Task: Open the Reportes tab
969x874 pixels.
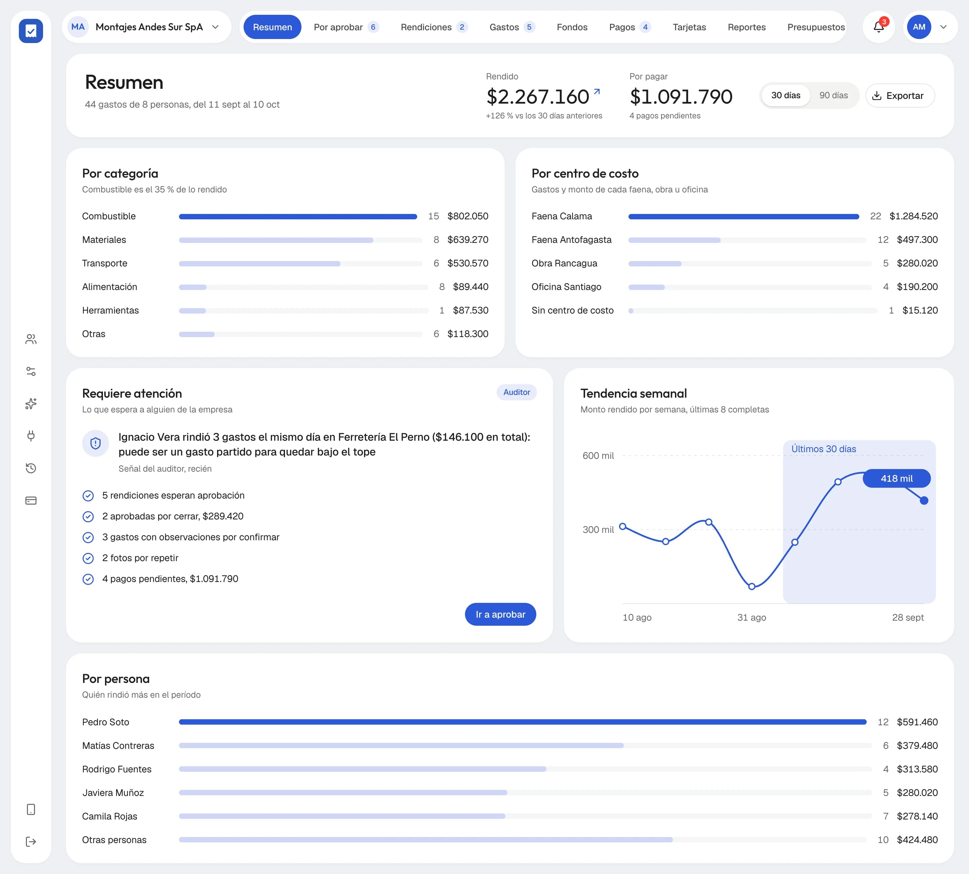Action: click(x=747, y=27)
